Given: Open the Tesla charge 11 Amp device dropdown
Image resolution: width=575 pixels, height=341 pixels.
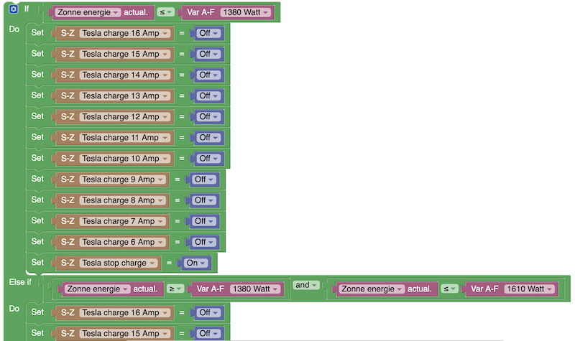Looking at the screenshot, I should coord(124,138).
